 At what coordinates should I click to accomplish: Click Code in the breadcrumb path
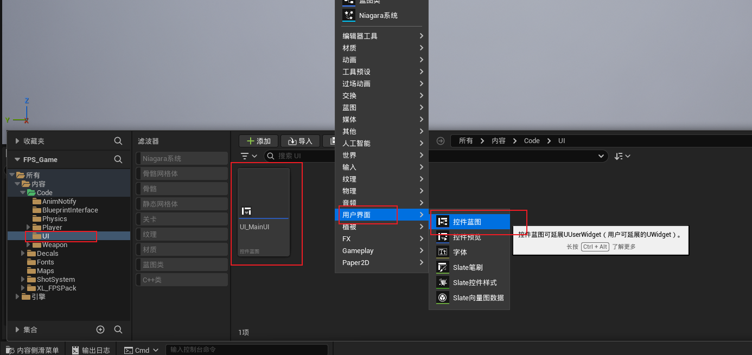click(532, 140)
